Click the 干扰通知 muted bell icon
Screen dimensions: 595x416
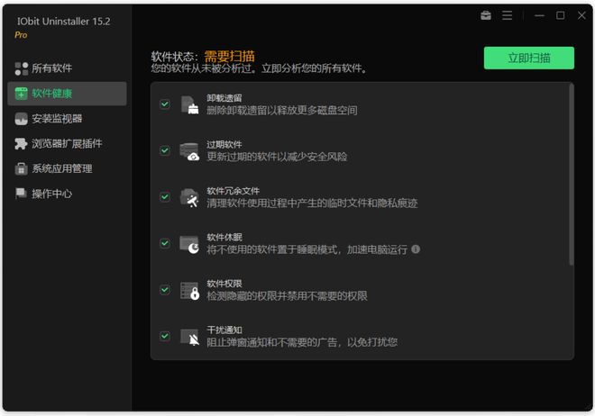coord(189,337)
